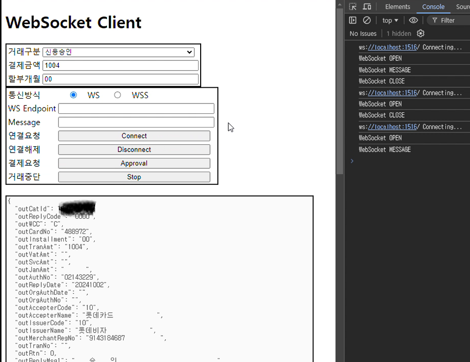Open console settings gear icon
Image resolution: width=470 pixels, height=362 pixels.
pyautogui.click(x=420, y=34)
